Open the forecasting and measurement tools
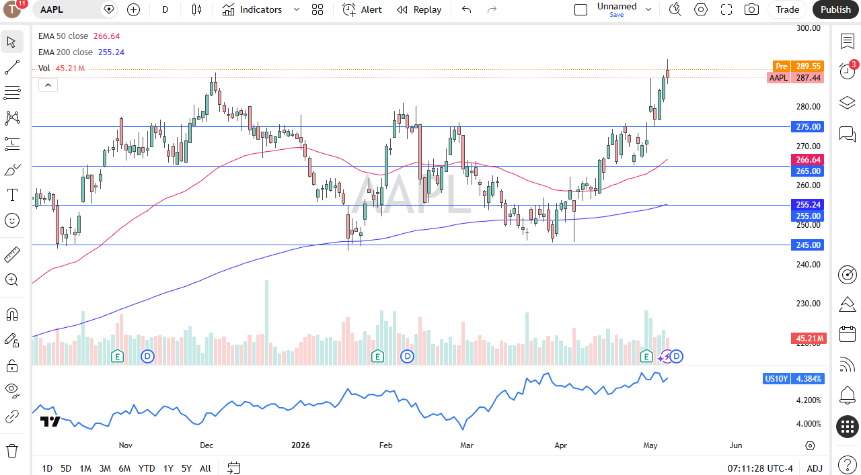 (12, 144)
